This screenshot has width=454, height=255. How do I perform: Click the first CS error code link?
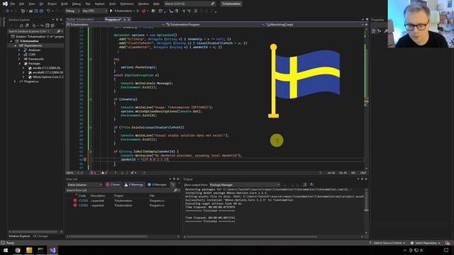pyautogui.click(x=84, y=200)
